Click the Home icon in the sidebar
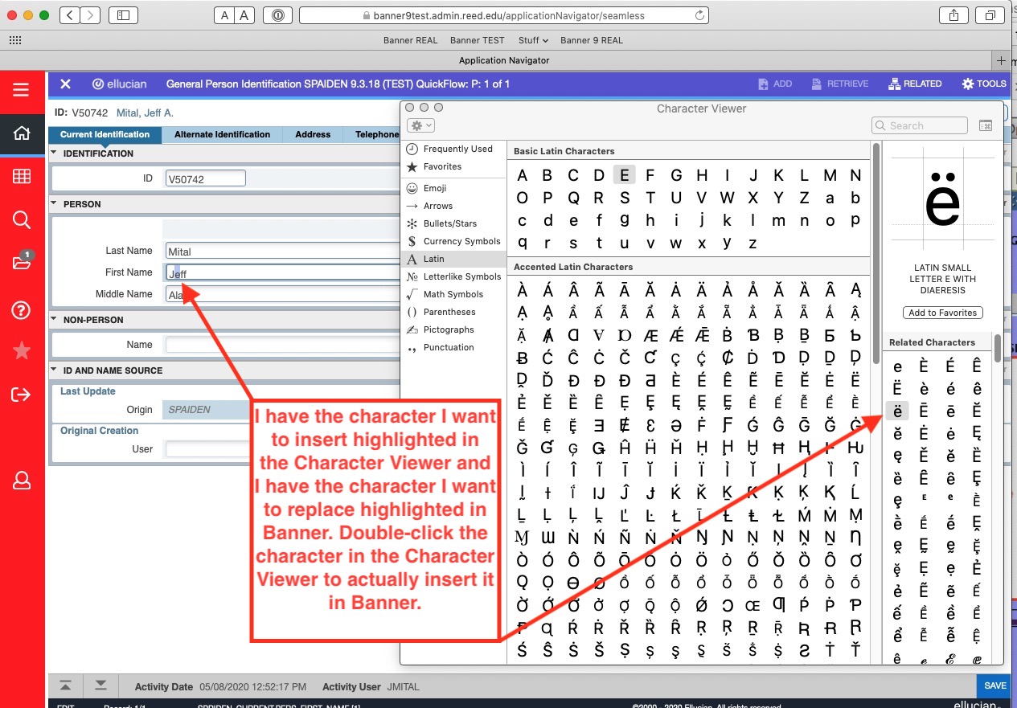 [x=22, y=133]
